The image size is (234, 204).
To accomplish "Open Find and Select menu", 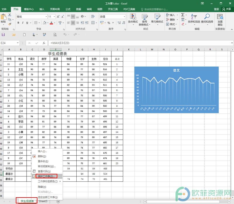I will pyautogui.click(x=207, y=19).
